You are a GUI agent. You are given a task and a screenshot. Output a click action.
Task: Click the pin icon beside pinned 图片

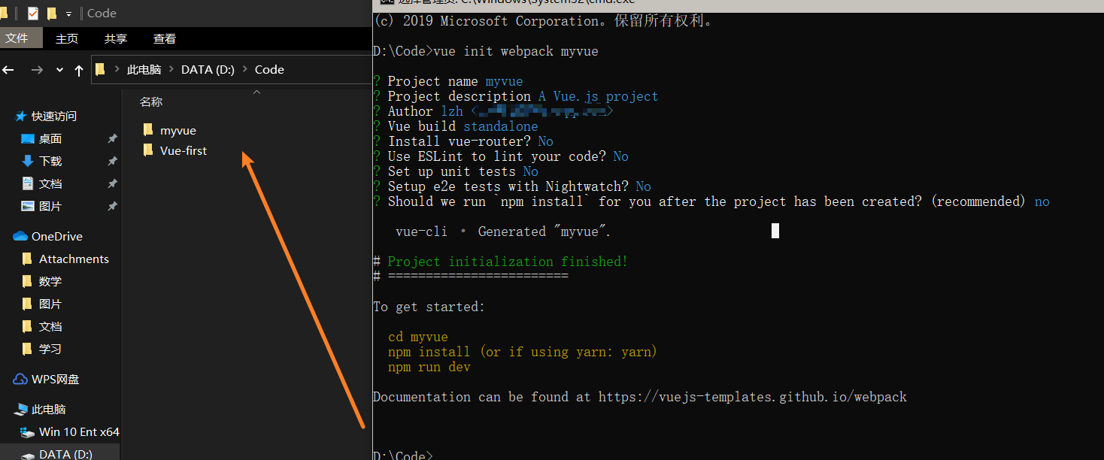coord(112,207)
